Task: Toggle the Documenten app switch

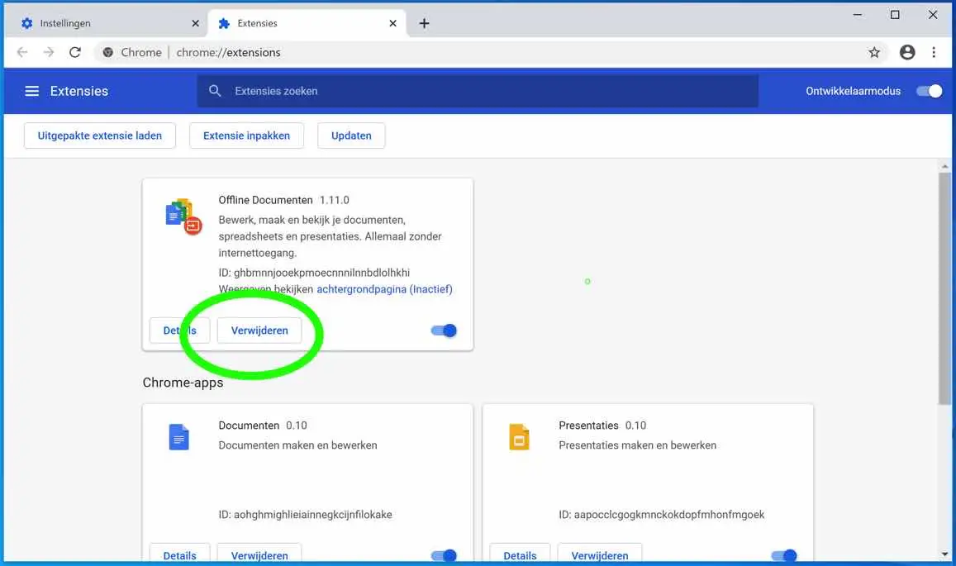Action: click(444, 555)
